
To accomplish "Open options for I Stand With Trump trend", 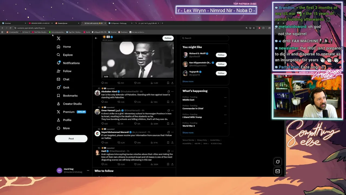I will point(225,115).
